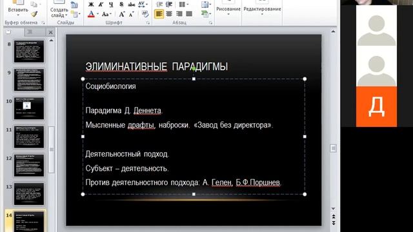The width and height of the screenshot is (413, 232).
Task: Open the Section icon dropdown arrow
Action: click(x=79, y=14)
